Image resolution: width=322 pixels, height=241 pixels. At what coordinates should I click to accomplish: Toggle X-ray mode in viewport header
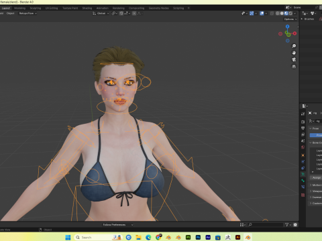[x=272, y=13]
